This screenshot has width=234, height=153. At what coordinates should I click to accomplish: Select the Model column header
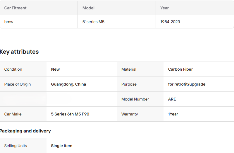88,8
